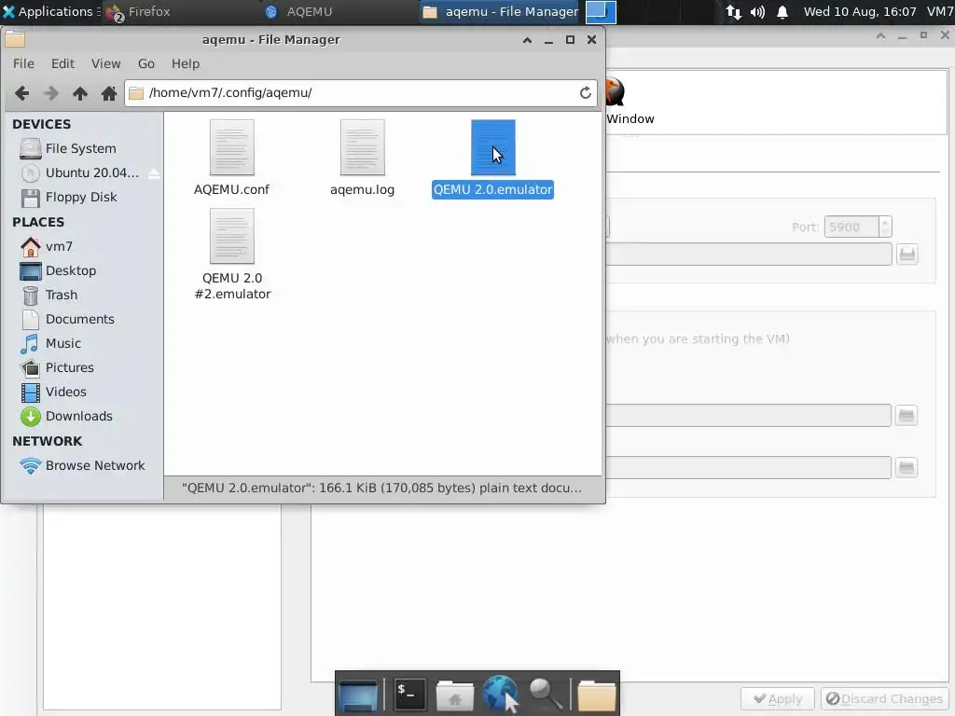This screenshot has width=955, height=716.
Task: Select the QEMU 2.0 #2.emulator file icon
Action: [x=232, y=236]
